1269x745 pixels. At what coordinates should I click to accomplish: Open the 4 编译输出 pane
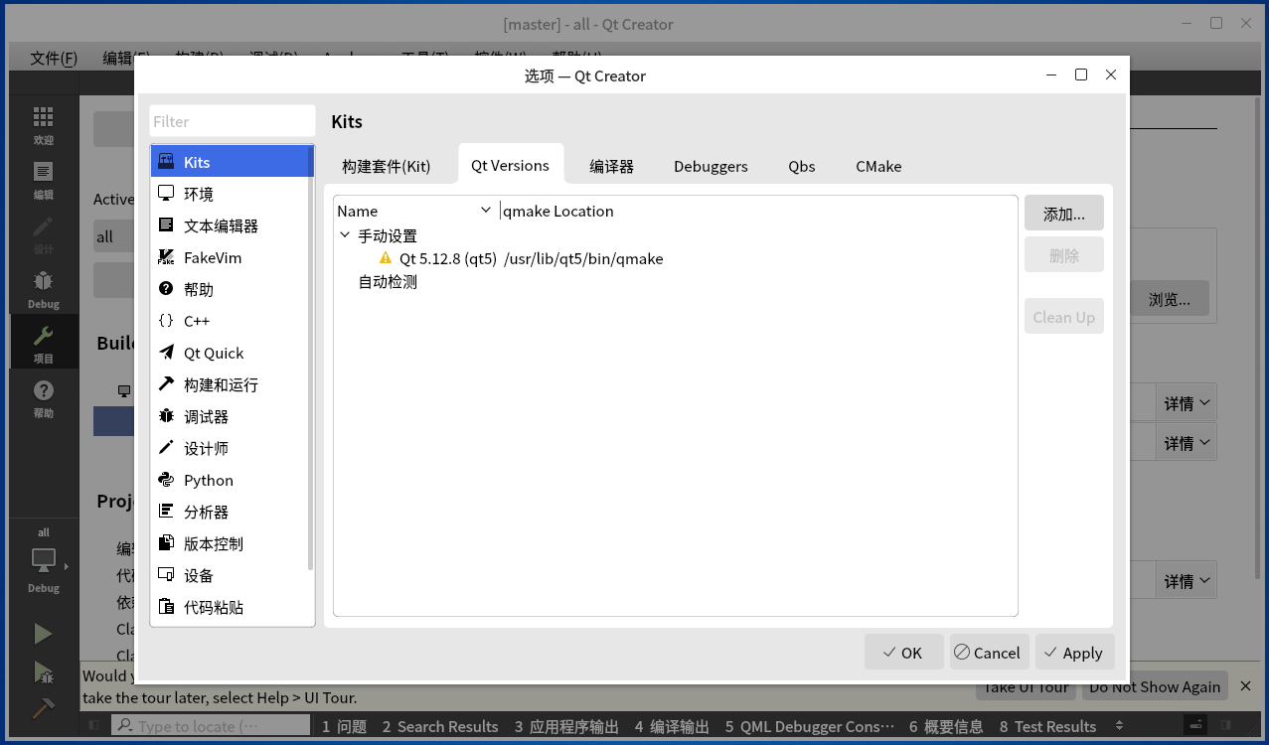(x=672, y=726)
